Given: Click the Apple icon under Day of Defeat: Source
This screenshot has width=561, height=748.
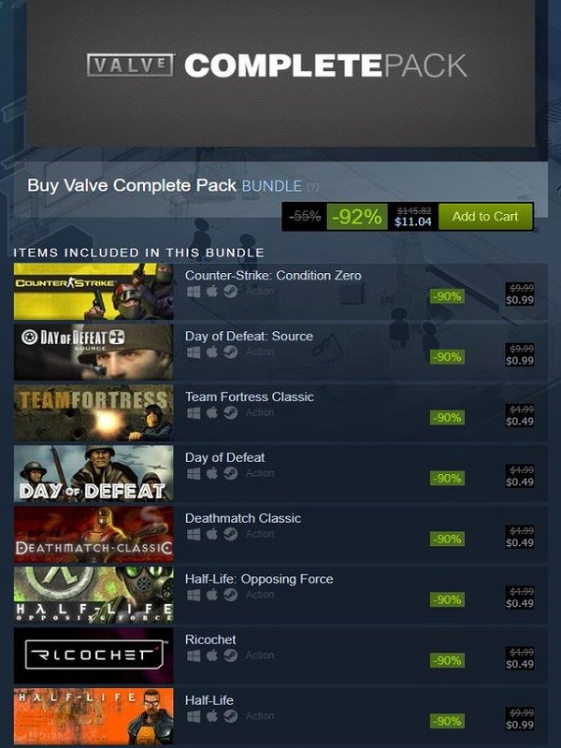Looking at the screenshot, I should [212, 352].
